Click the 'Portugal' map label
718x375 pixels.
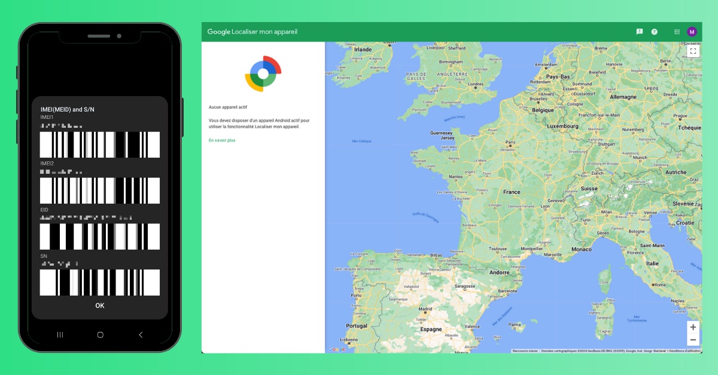pos(357,326)
